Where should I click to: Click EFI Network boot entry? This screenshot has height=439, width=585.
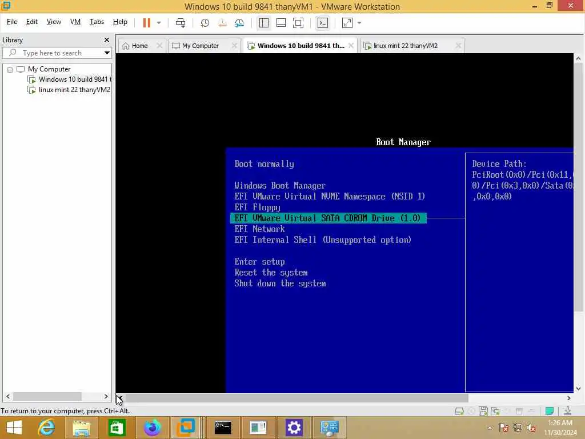click(x=260, y=229)
